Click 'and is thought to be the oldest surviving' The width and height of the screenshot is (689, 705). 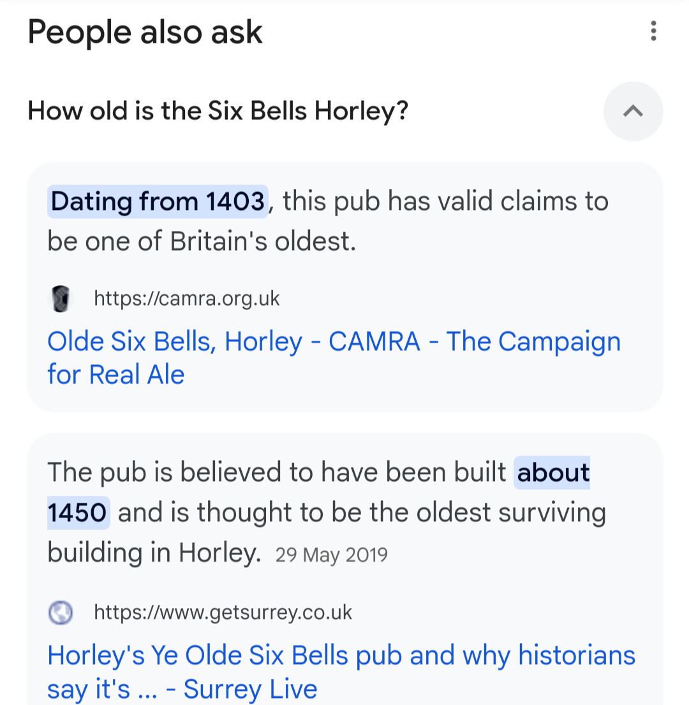tap(362, 513)
